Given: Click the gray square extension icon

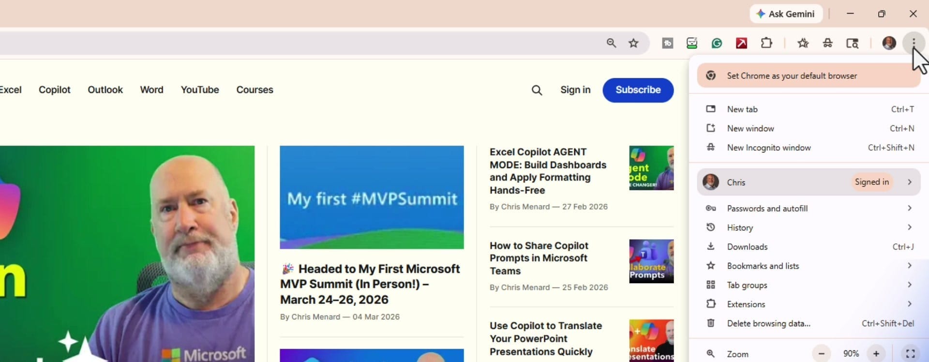Looking at the screenshot, I should (x=667, y=43).
